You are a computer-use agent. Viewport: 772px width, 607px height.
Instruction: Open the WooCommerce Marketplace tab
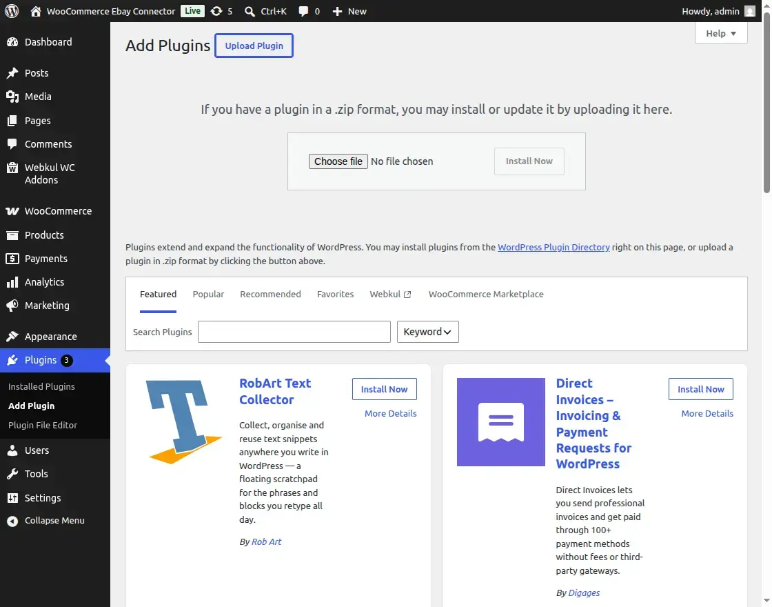click(486, 294)
